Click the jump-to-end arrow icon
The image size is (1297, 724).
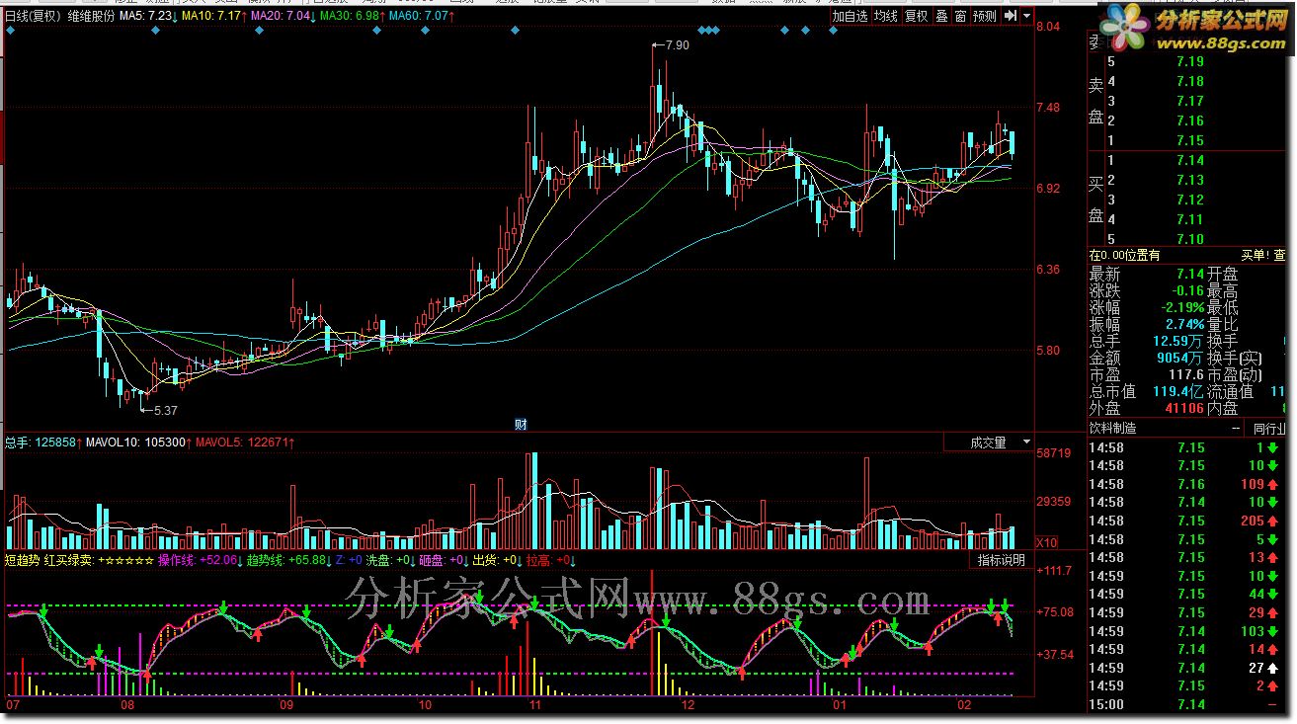coord(1010,16)
